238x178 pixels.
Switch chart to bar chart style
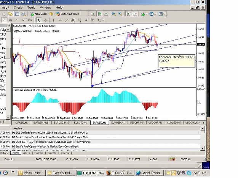point(93,14)
